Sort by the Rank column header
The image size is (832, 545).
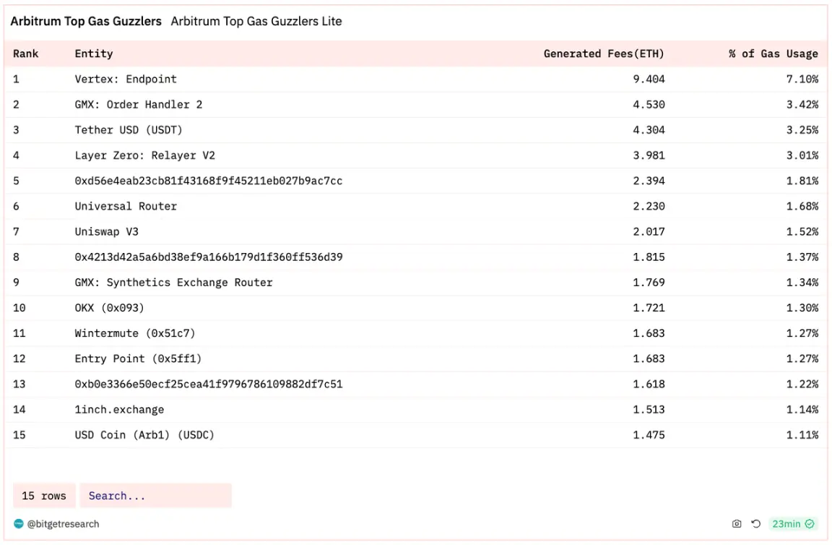[26, 53]
